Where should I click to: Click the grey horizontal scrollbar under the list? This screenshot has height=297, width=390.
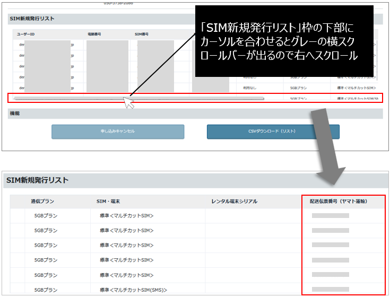[x=139, y=99]
